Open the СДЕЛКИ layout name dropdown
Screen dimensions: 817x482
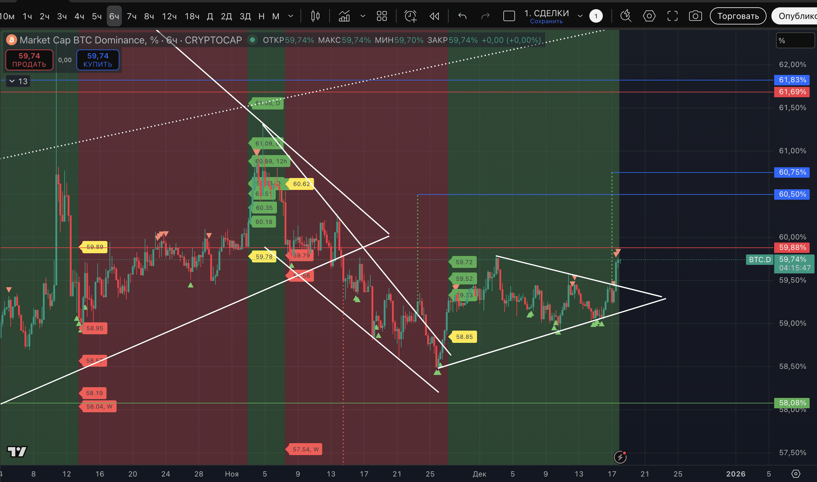point(580,16)
